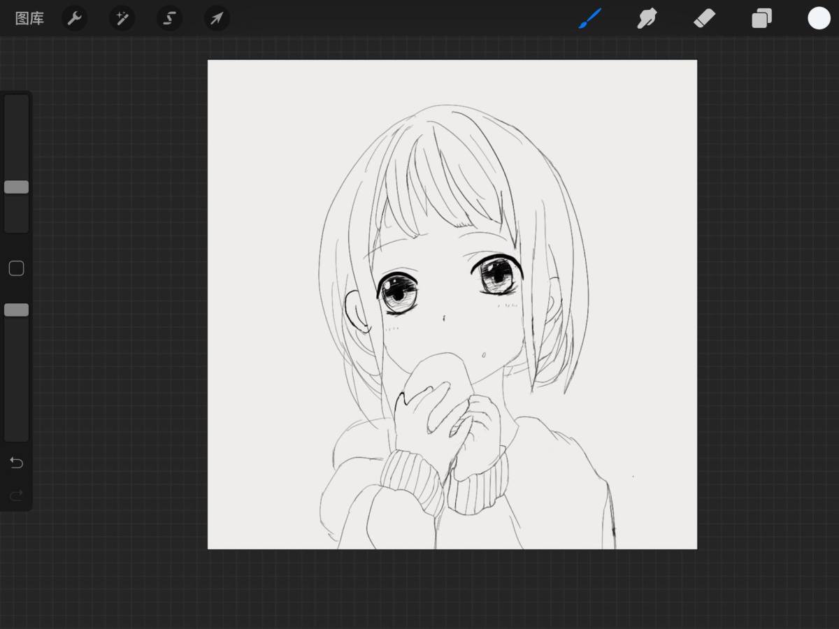Screen dimensions: 839x629
Task: Toggle the square Modify button in sidebar
Action: click(16, 268)
